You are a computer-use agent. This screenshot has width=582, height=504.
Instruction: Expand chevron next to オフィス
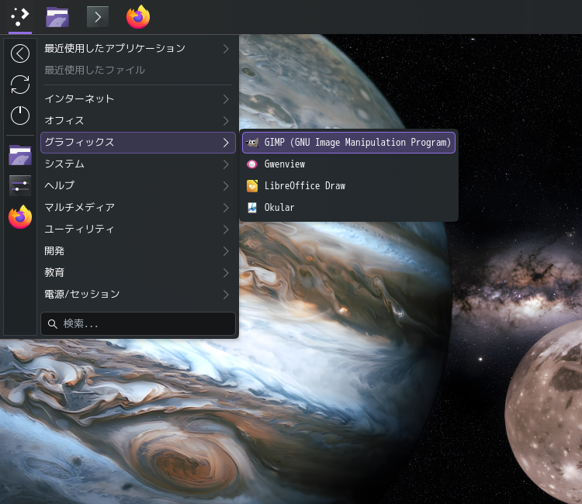coord(226,121)
